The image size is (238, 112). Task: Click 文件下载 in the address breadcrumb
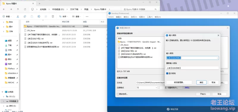tap(74, 9)
